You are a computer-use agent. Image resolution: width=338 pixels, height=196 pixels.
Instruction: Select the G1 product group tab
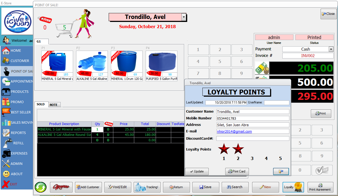[x=39, y=41]
